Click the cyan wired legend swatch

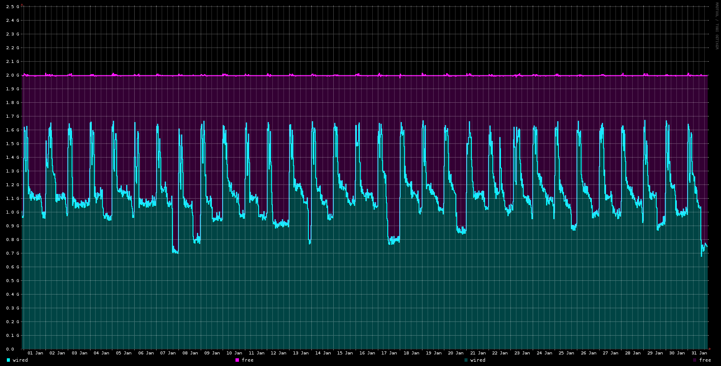tap(8, 360)
